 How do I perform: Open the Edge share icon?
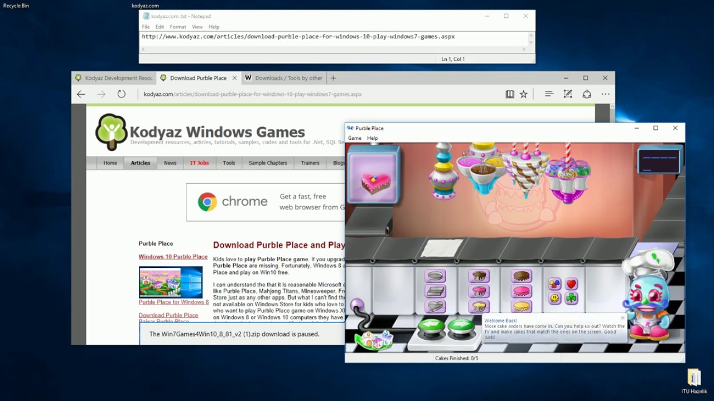point(587,94)
